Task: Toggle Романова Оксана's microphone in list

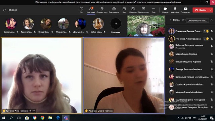Action: pos(212,31)
